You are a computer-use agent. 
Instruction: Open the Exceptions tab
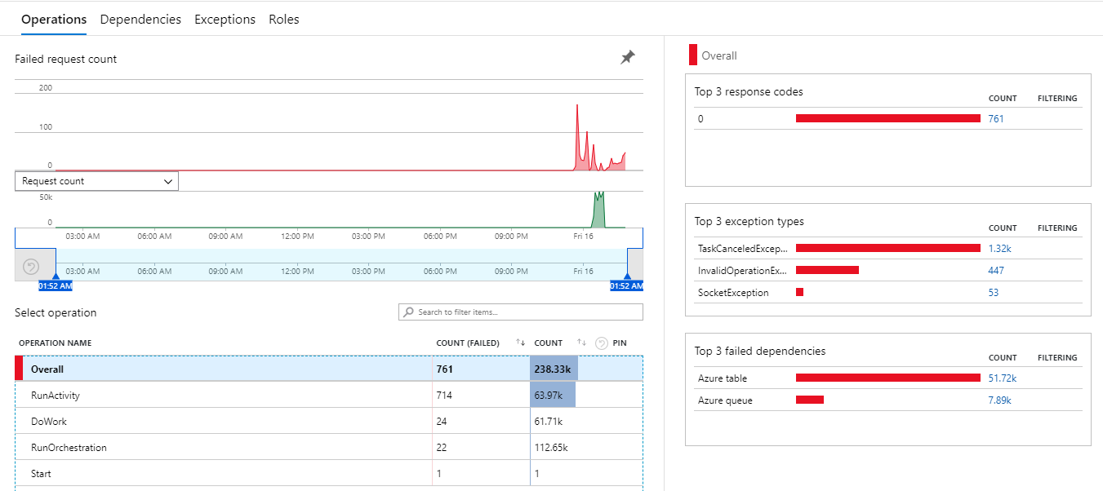(x=225, y=19)
